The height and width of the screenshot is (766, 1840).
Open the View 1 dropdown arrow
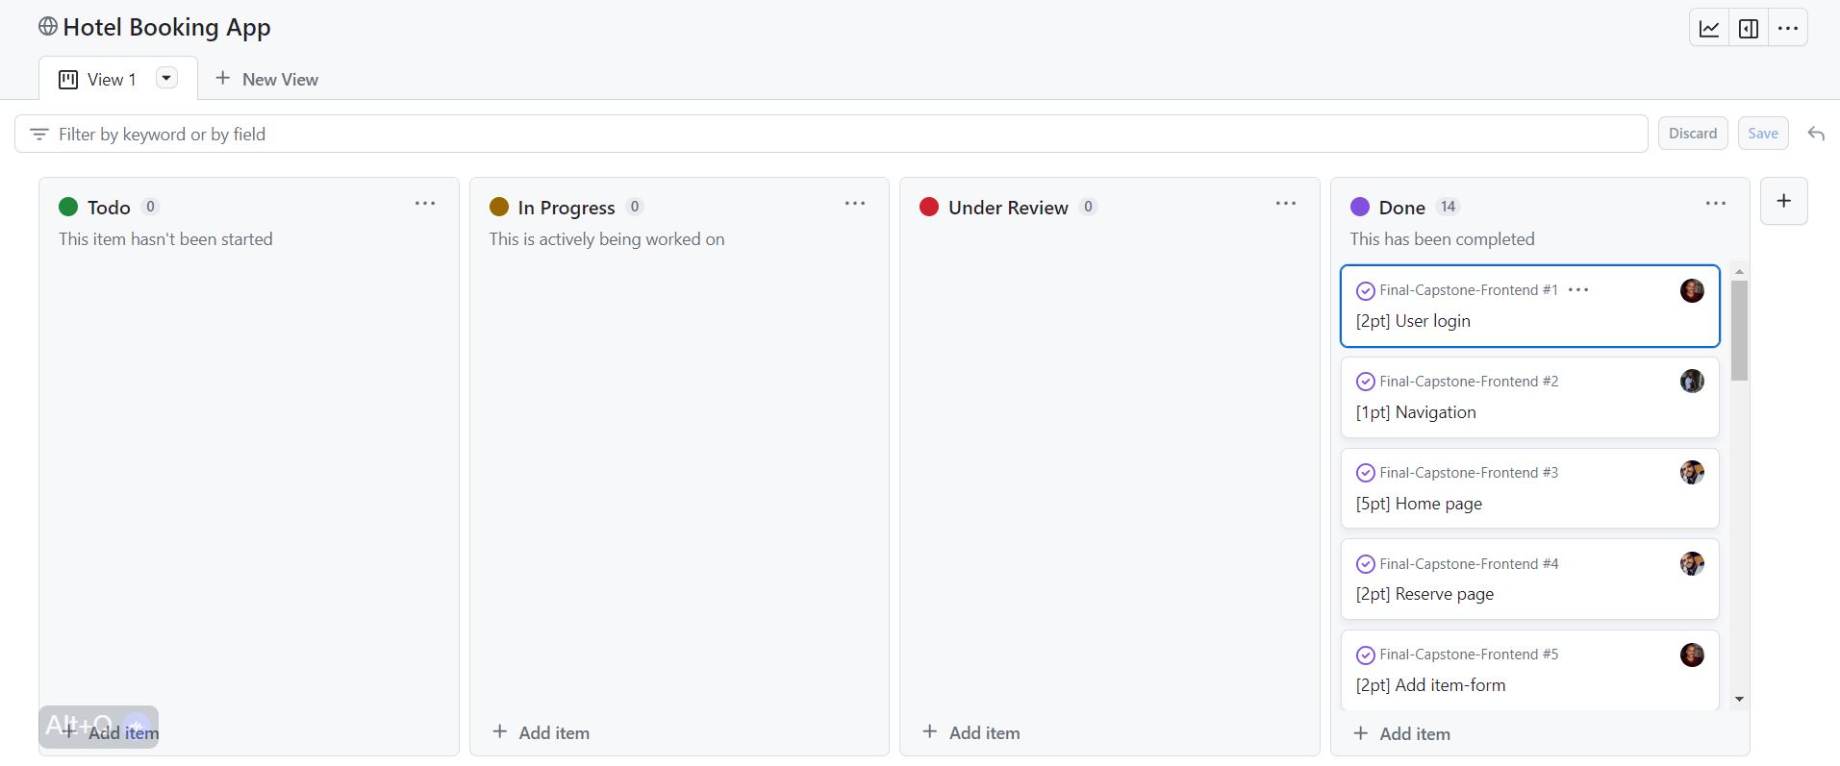(166, 78)
